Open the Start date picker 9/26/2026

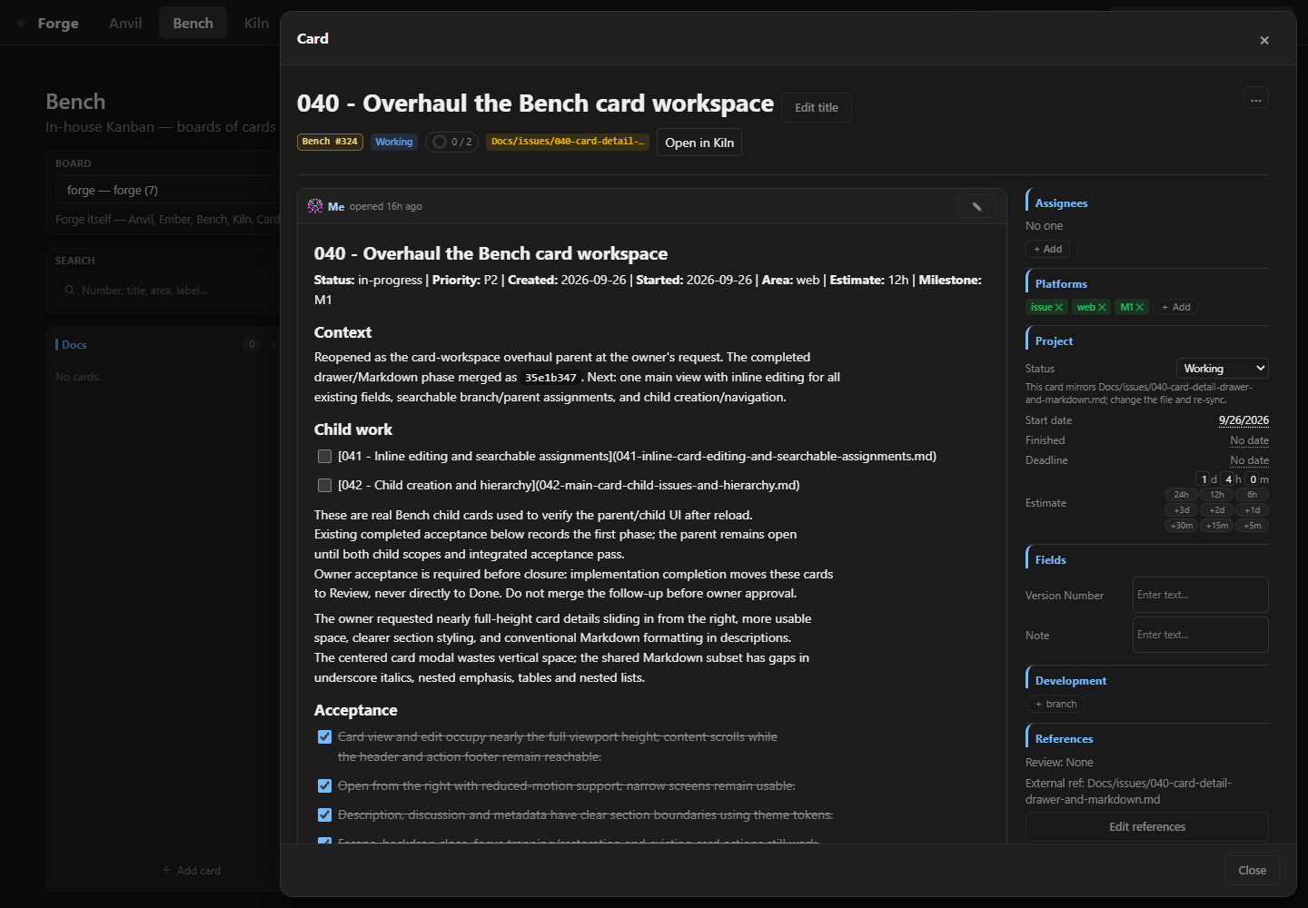coord(1244,420)
